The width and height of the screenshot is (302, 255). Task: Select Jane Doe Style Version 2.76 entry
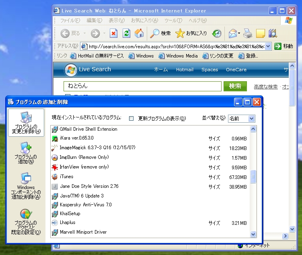click(x=151, y=187)
